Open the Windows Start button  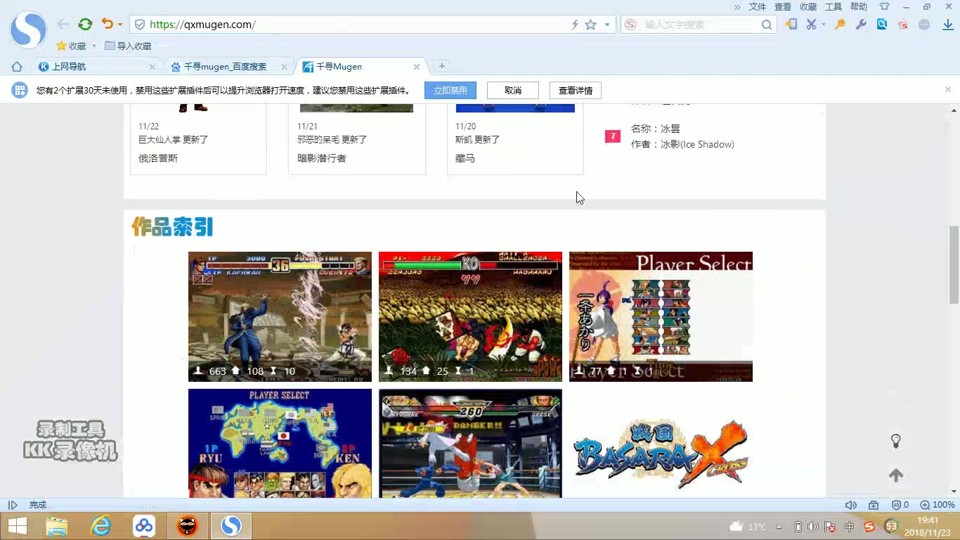(17, 526)
